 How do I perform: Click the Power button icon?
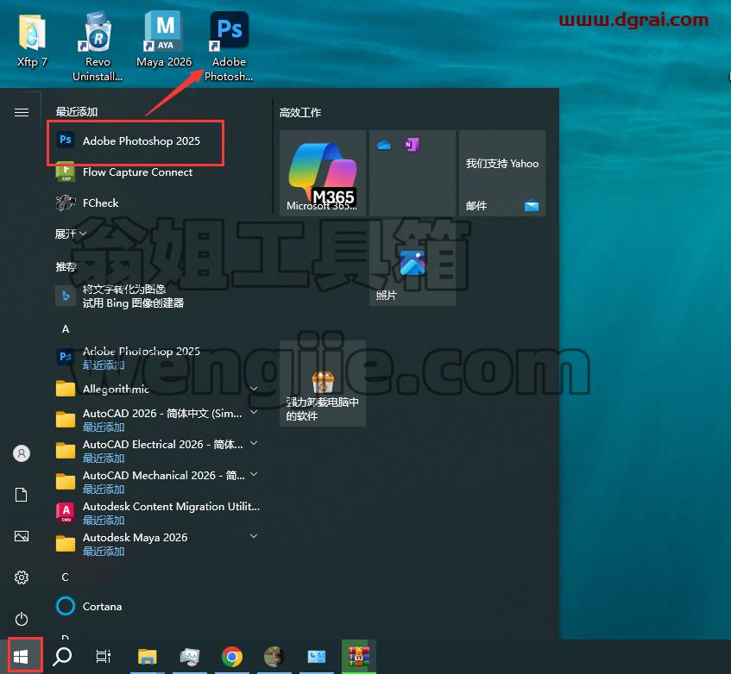coord(22,619)
